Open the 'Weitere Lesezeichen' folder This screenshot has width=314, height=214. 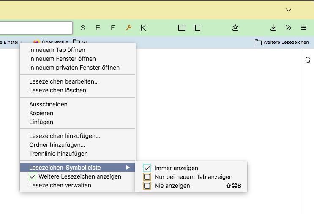click(282, 42)
